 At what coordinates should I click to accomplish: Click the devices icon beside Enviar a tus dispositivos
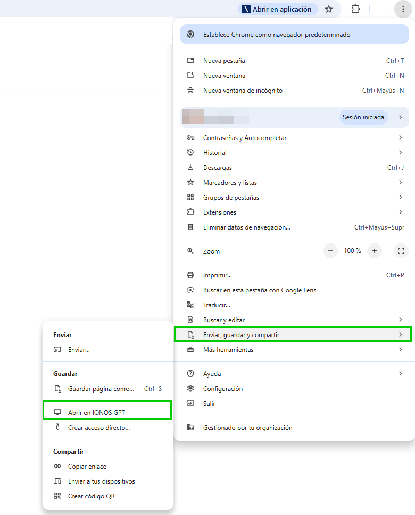pos(57,481)
